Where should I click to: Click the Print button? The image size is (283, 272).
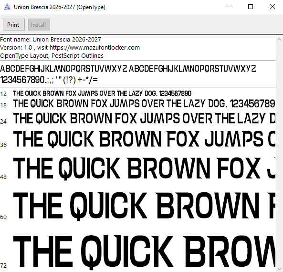tap(14, 24)
